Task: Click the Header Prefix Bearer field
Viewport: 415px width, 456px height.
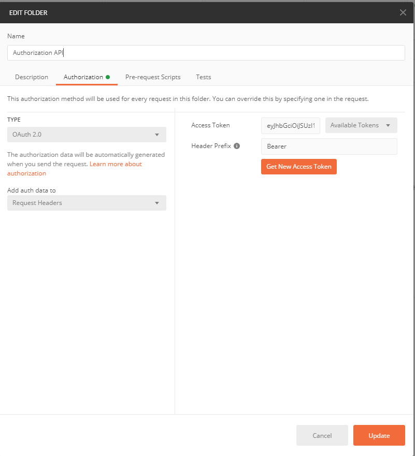Action: pyautogui.click(x=328, y=146)
